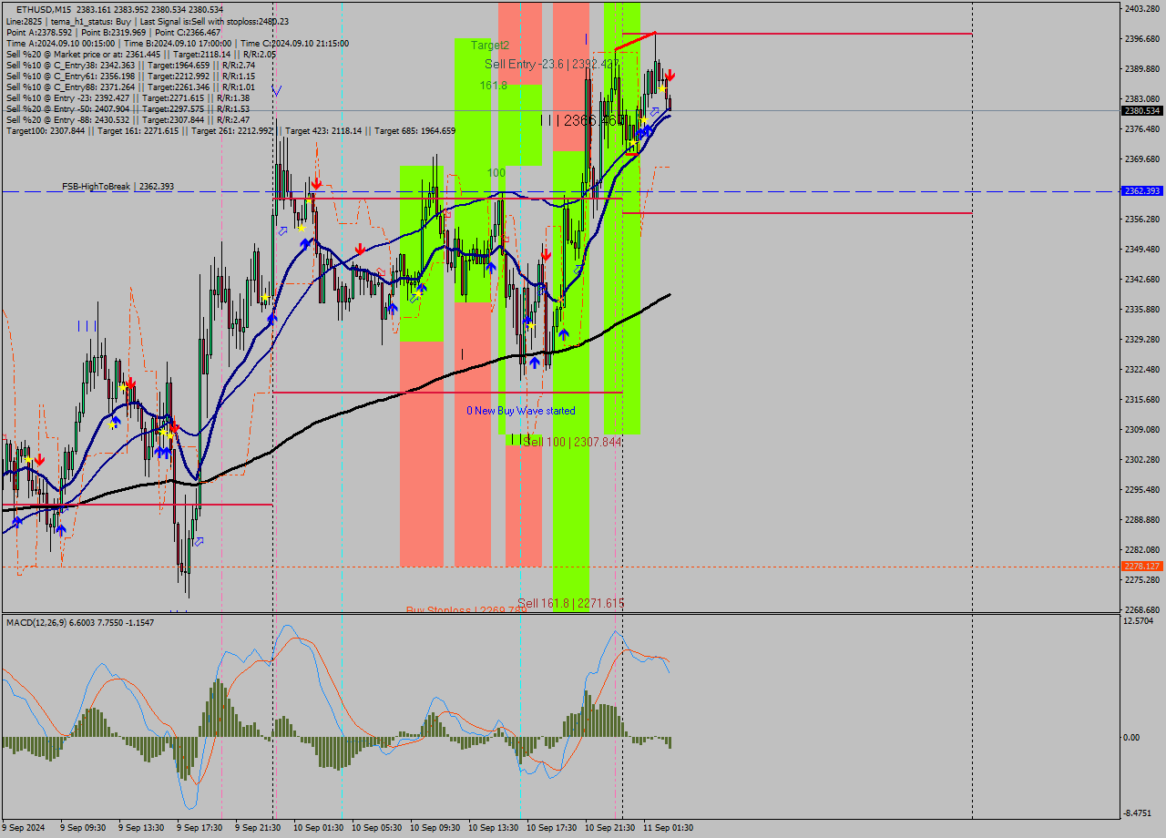Image resolution: width=1166 pixels, height=838 pixels.
Task: Click the blue 2362.393 price tag
Action: (x=1141, y=191)
